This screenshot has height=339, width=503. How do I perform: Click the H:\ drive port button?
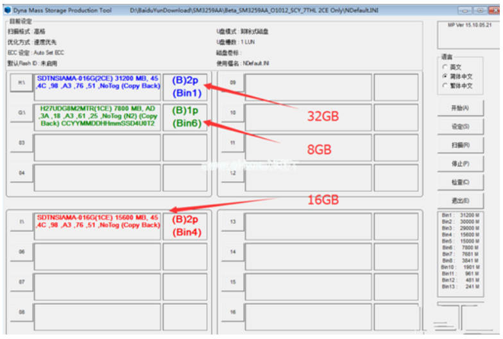point(21,83)
